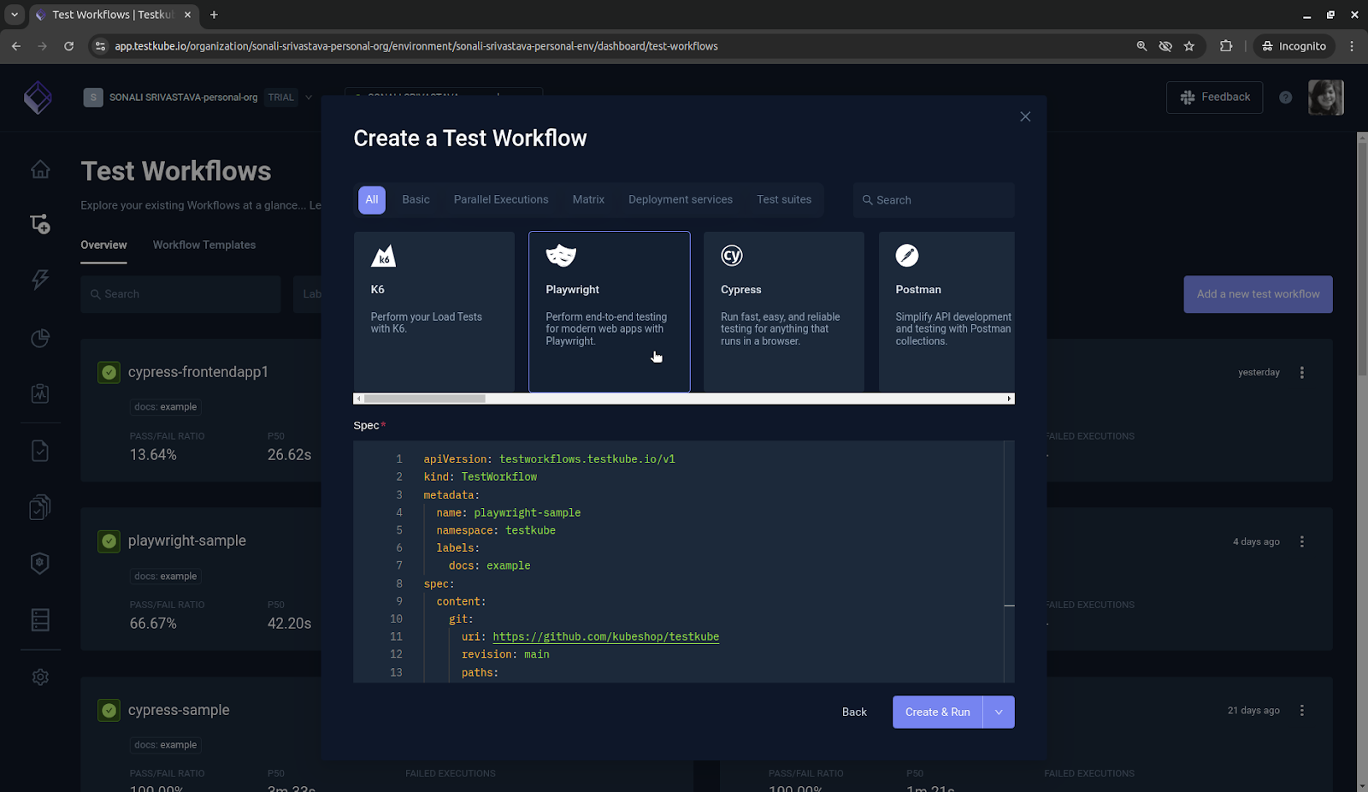Open the Chrome three-dot menu
Viewport: 1368px width, 792px height.
(x=1352, y=46)
